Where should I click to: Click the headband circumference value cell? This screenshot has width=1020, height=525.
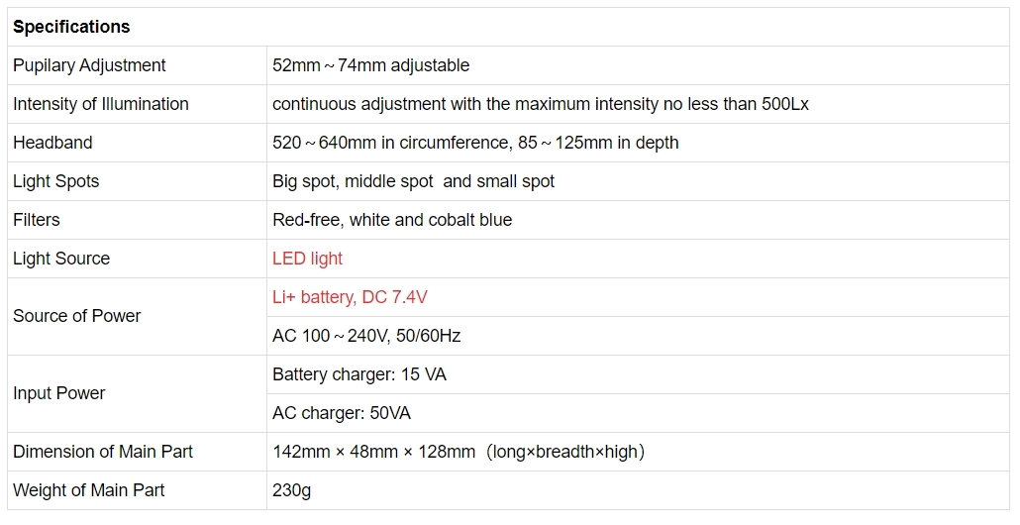tap(475, 143)
